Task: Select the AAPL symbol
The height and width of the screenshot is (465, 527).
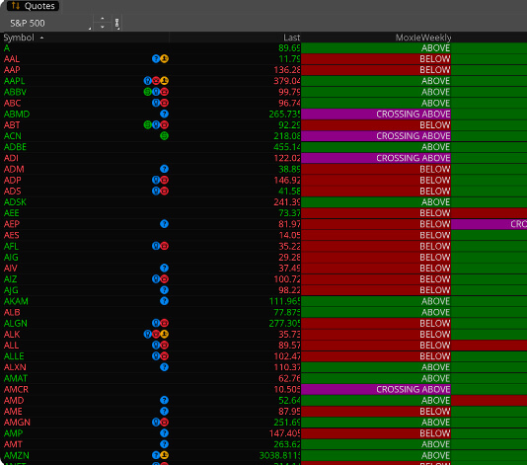Action: 14,81
